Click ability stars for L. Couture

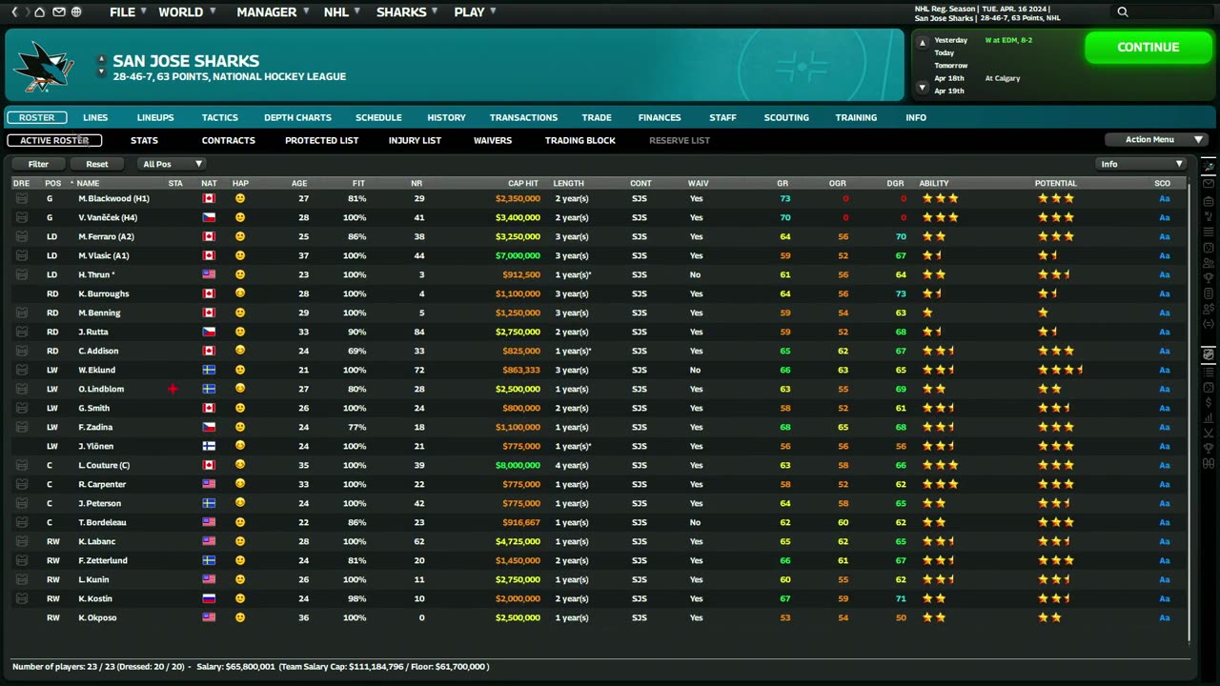pos(940,465)
